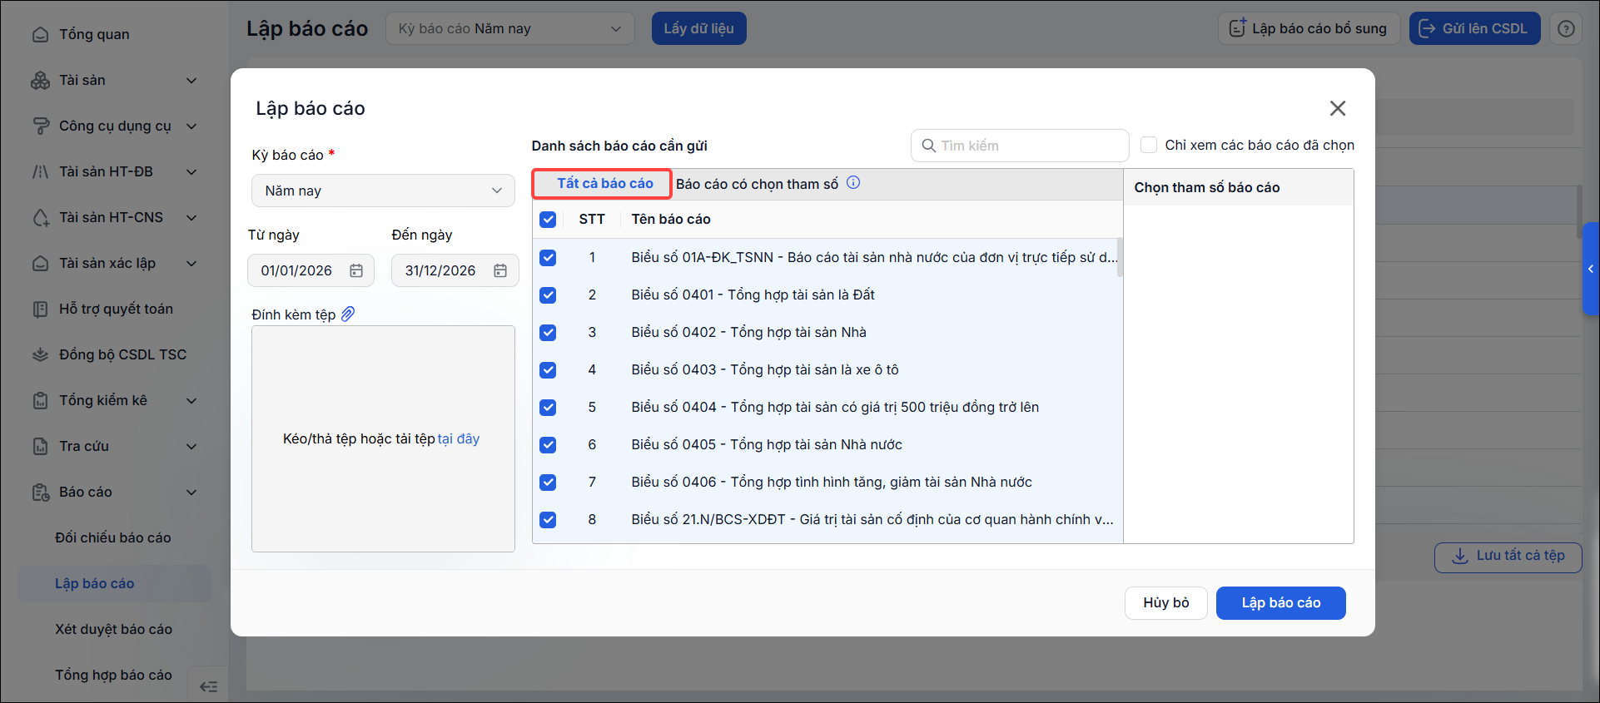Screen dimensions: 1600x703
Task: Click the Hỗ trợ quyết toán icon
Action: pyautogui.click(x=40, y=309)
